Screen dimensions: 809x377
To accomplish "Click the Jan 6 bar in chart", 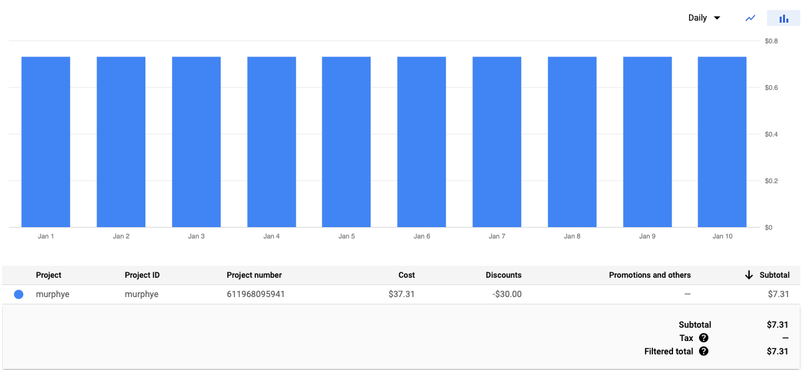I will [x=422, y=142].
